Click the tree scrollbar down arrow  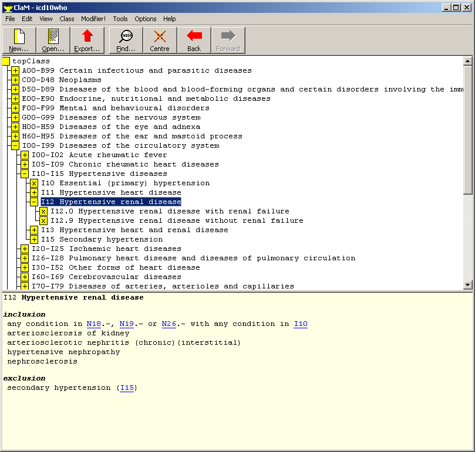click(468, 285)
